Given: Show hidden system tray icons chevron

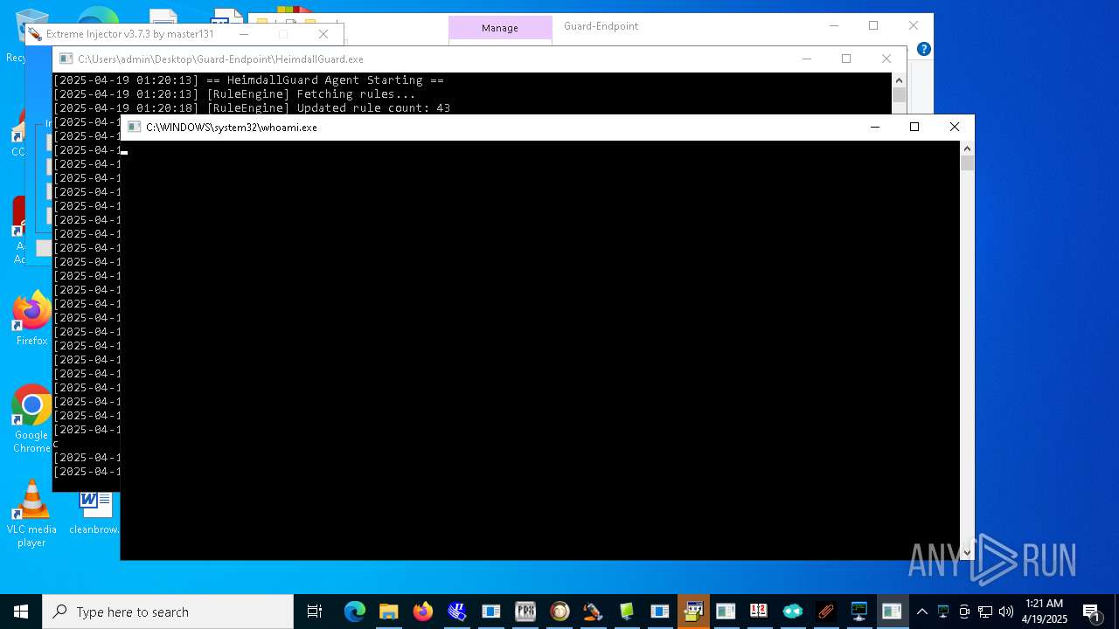Looking at the screenshot, I should click(x=922, y=612).
